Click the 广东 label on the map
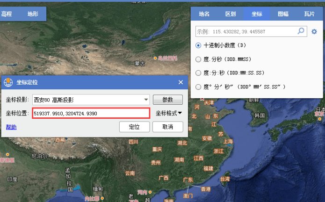Image resolution: width=325 pixels, height=202 pixels. pyautogui.click(x=188, y=180)
